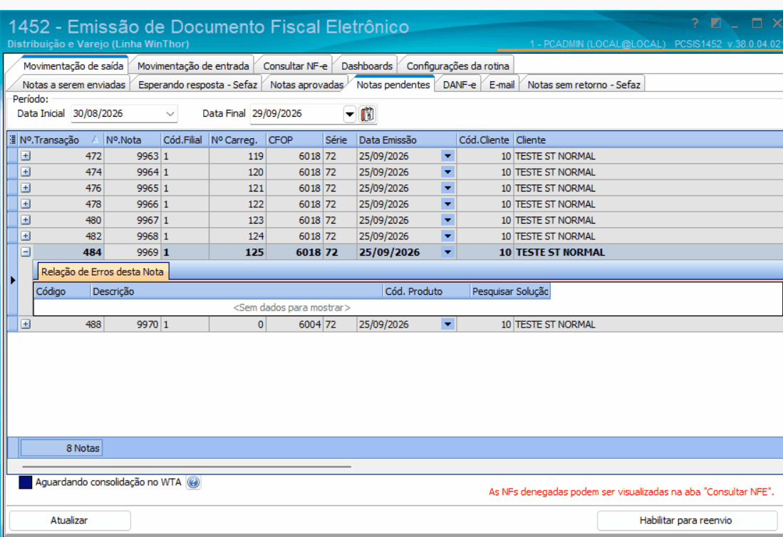Click the help icon next to WTA legend

[193, 482]
